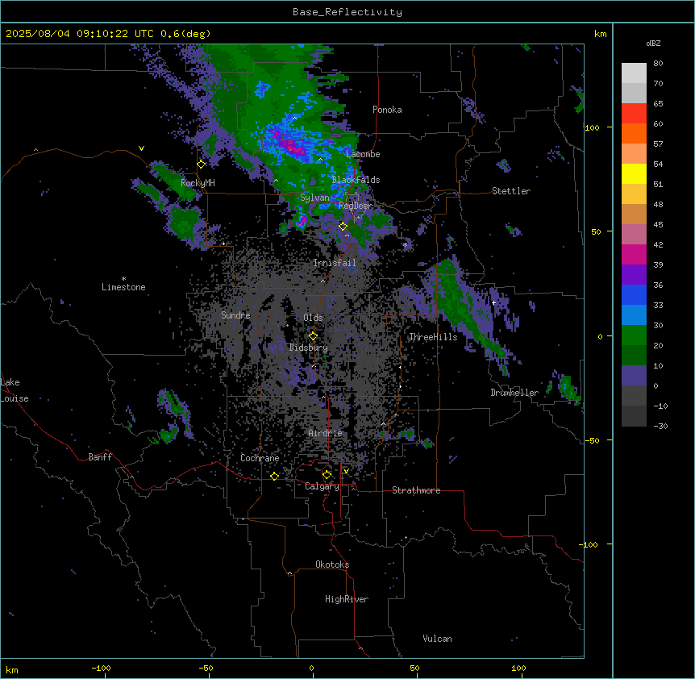Click the Lake Louise label

[15, 390]
